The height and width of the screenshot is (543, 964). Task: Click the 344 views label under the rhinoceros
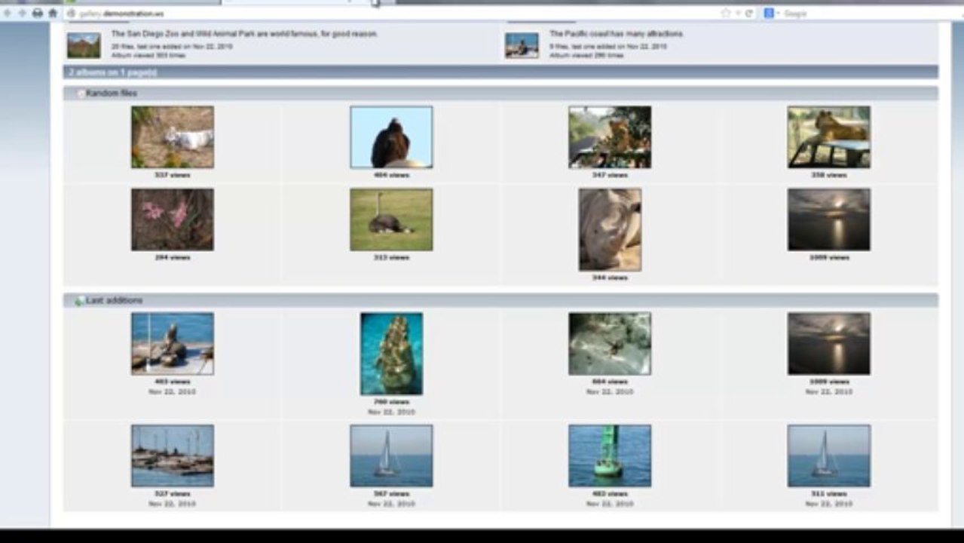(610, 278)
